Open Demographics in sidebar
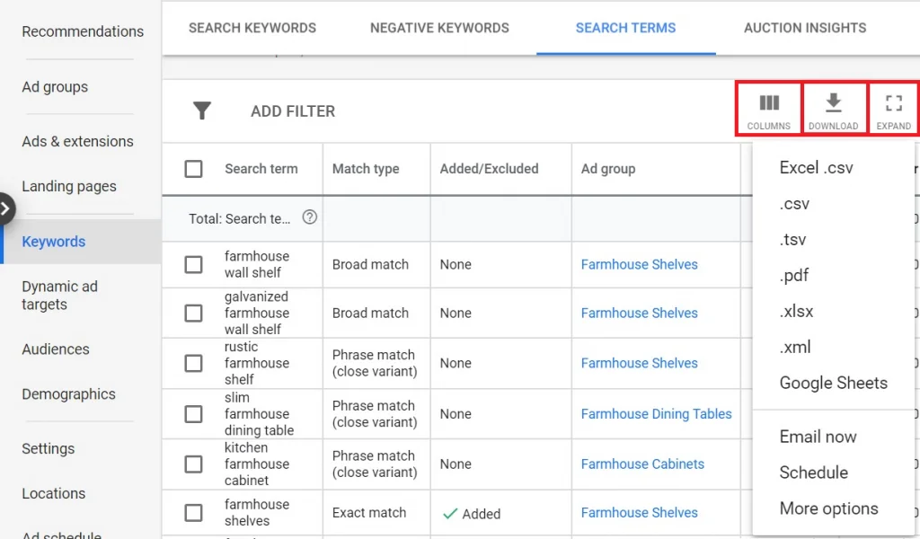 click(x=68, y=394)
